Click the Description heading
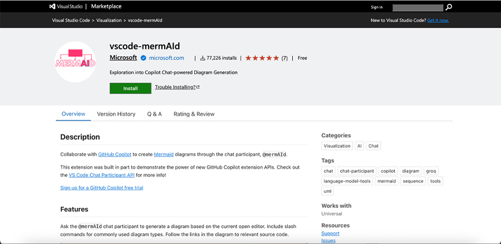The width and height of the screenshot is (501, 244). 80,137
